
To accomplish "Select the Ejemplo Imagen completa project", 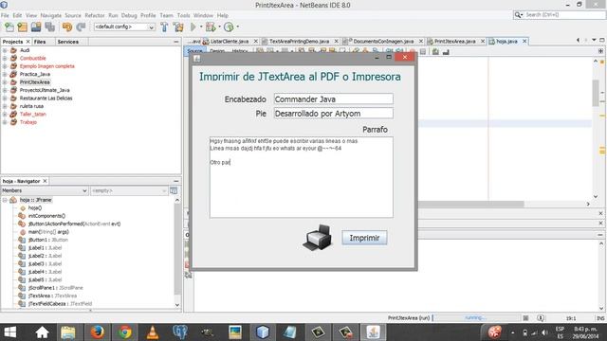I will click(x=46, y=66).
